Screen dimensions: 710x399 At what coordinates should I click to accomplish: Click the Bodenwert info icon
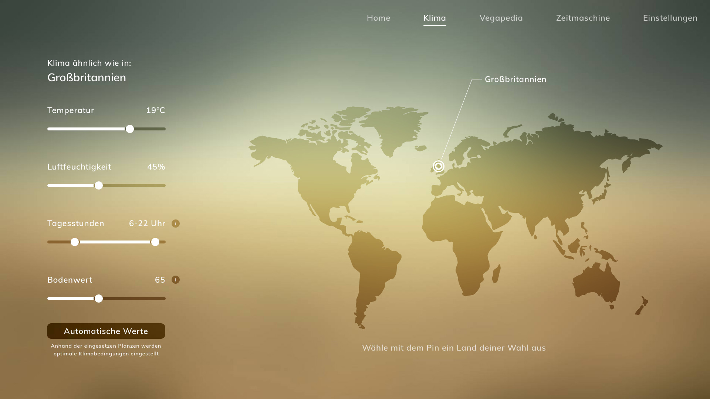point(176,280)
